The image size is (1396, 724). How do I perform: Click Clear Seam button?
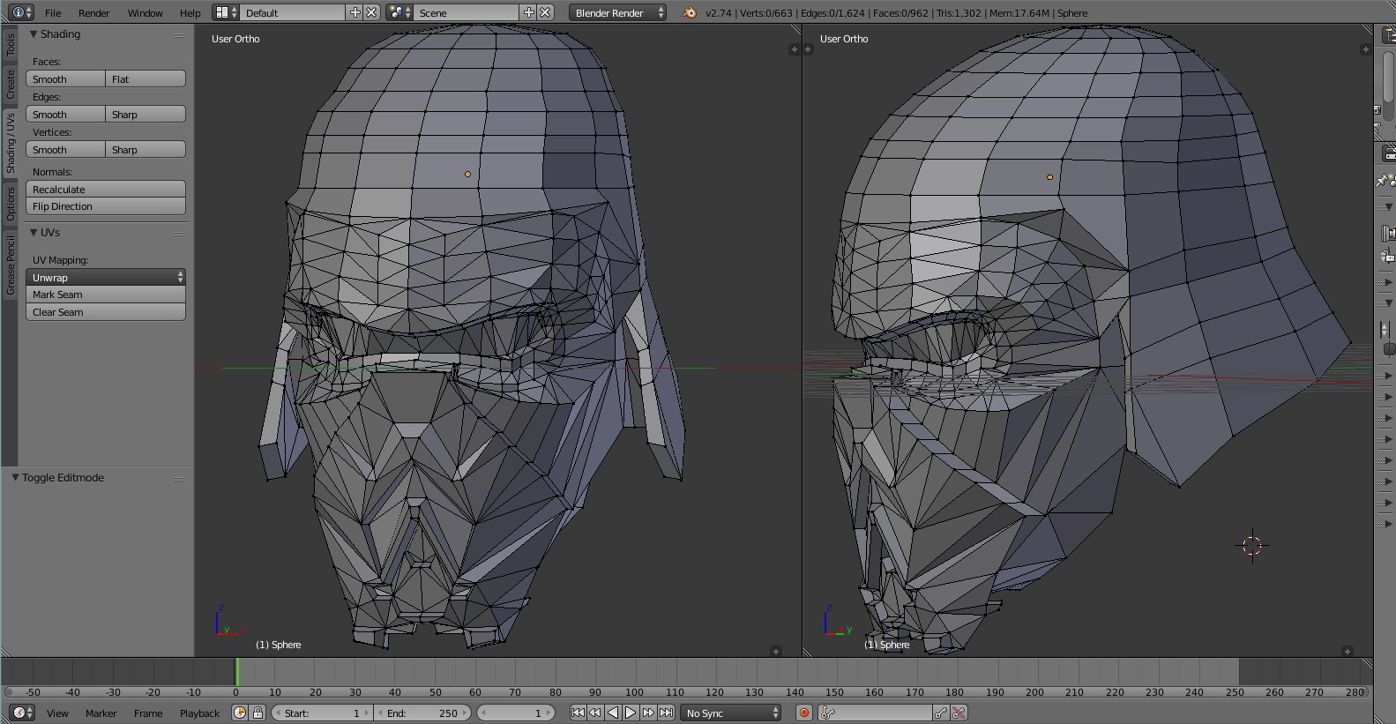pos(106,312)
